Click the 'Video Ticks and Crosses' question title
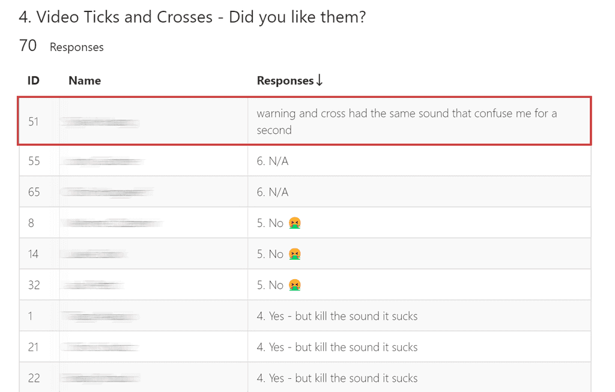This screenshot has height=392, width=615. point(192,17)
